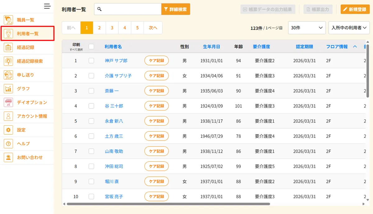Sort by 認定期限 column header
The image size is (373, 214).
click(x=305, y=47)
